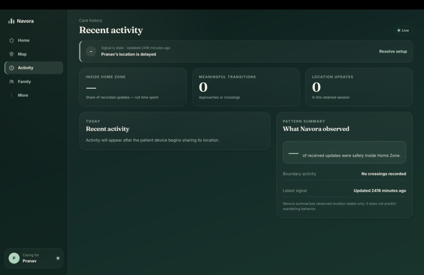Image resolution: width=424 pixels, height=275 pixels.
Task: Click the Family people icon
Action: coord(12,81)
